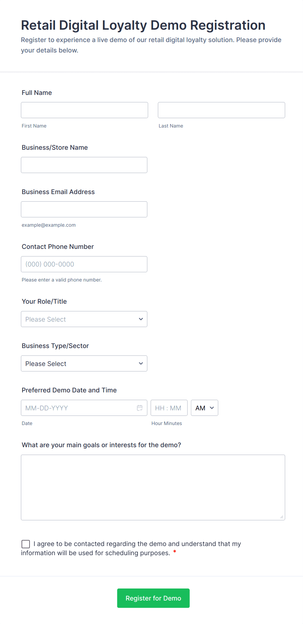Open the AM/PM time selector

(x=204, y=408)
